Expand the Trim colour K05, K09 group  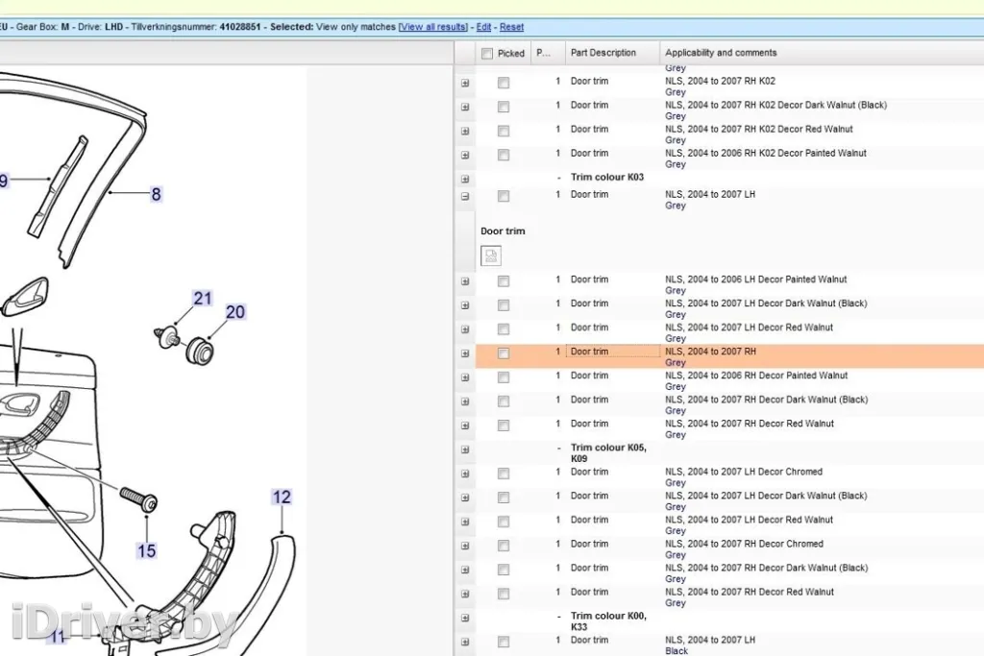point(465,449)
